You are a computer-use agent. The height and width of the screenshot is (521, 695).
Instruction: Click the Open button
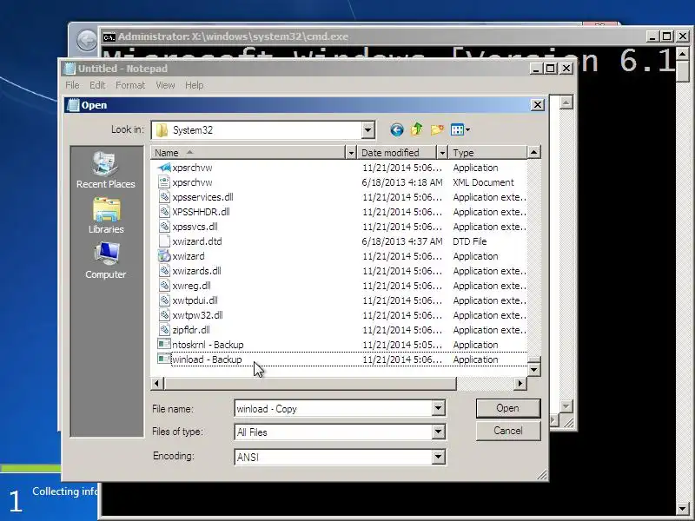coord(508,408)
